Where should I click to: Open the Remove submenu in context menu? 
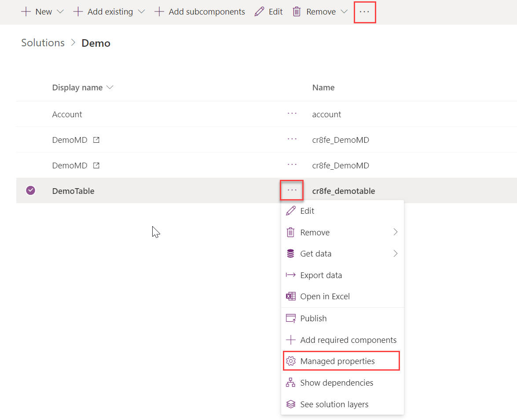click(342, 232)
